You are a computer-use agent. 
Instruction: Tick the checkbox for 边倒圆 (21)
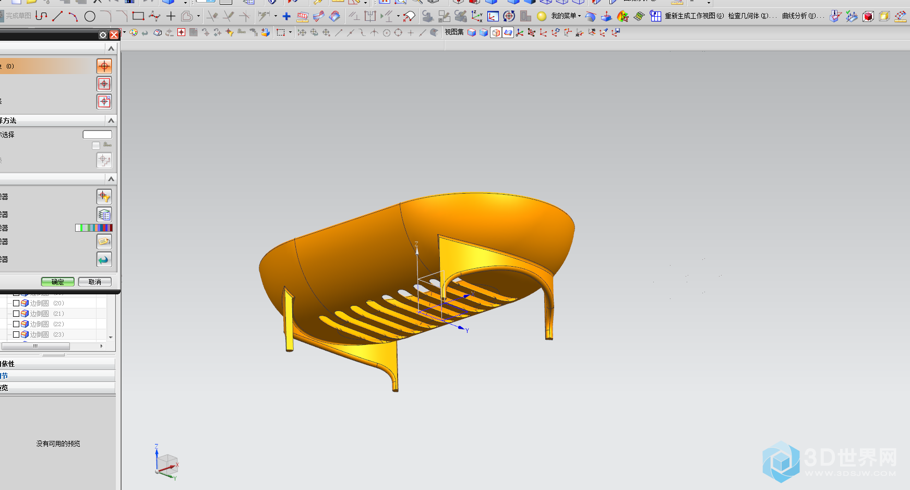click(x=16, y=314)
